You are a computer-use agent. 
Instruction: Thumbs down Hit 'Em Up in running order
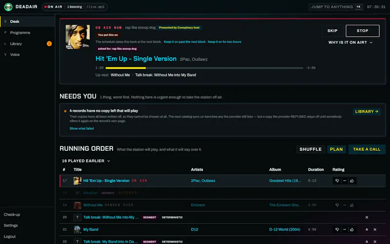(337, 181)
